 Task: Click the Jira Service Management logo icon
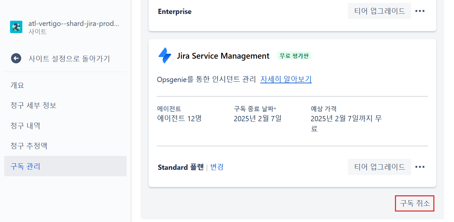165,56
